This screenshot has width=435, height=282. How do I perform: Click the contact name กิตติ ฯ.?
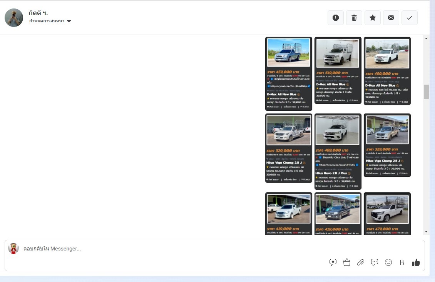[38, 13]
